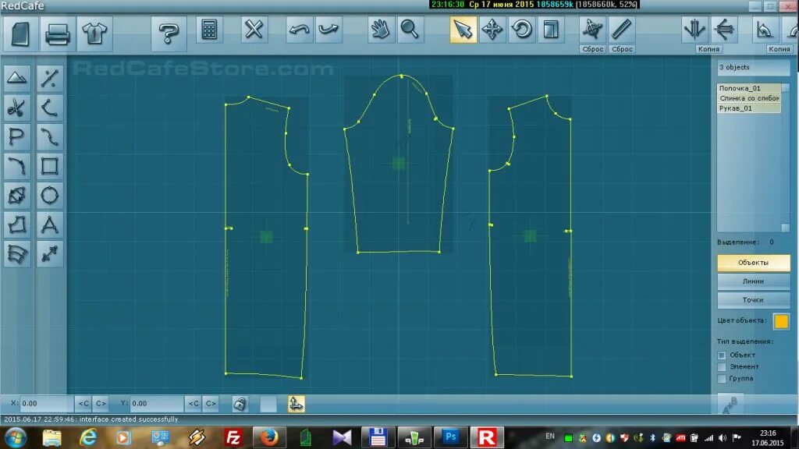
Task: Toggle the lock icon in the coordinate bar
Action: point(240,404)
